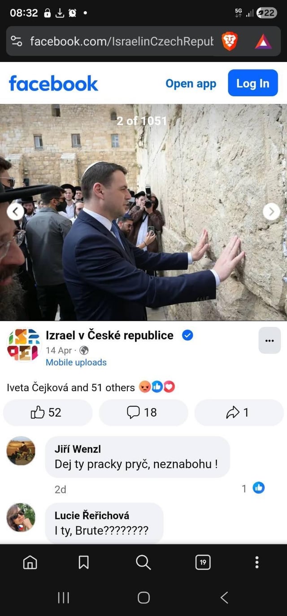Open the Mobile uploads album link

76,362
